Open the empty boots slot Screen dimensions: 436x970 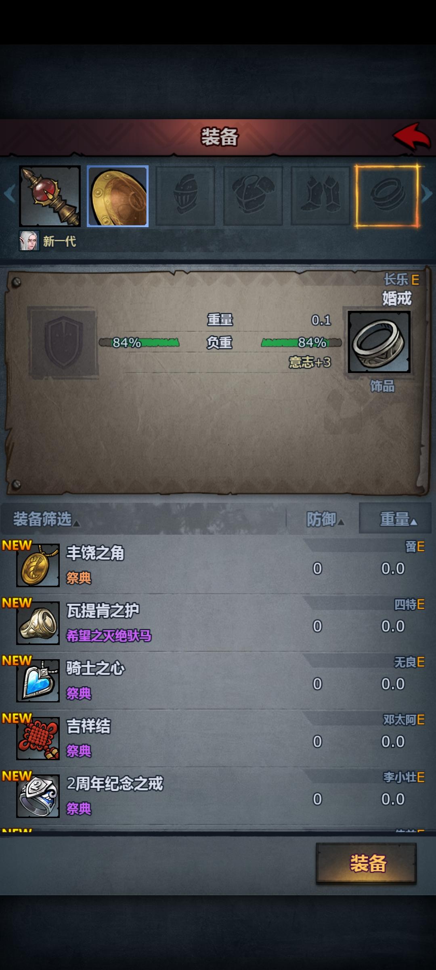coord(321,196)
